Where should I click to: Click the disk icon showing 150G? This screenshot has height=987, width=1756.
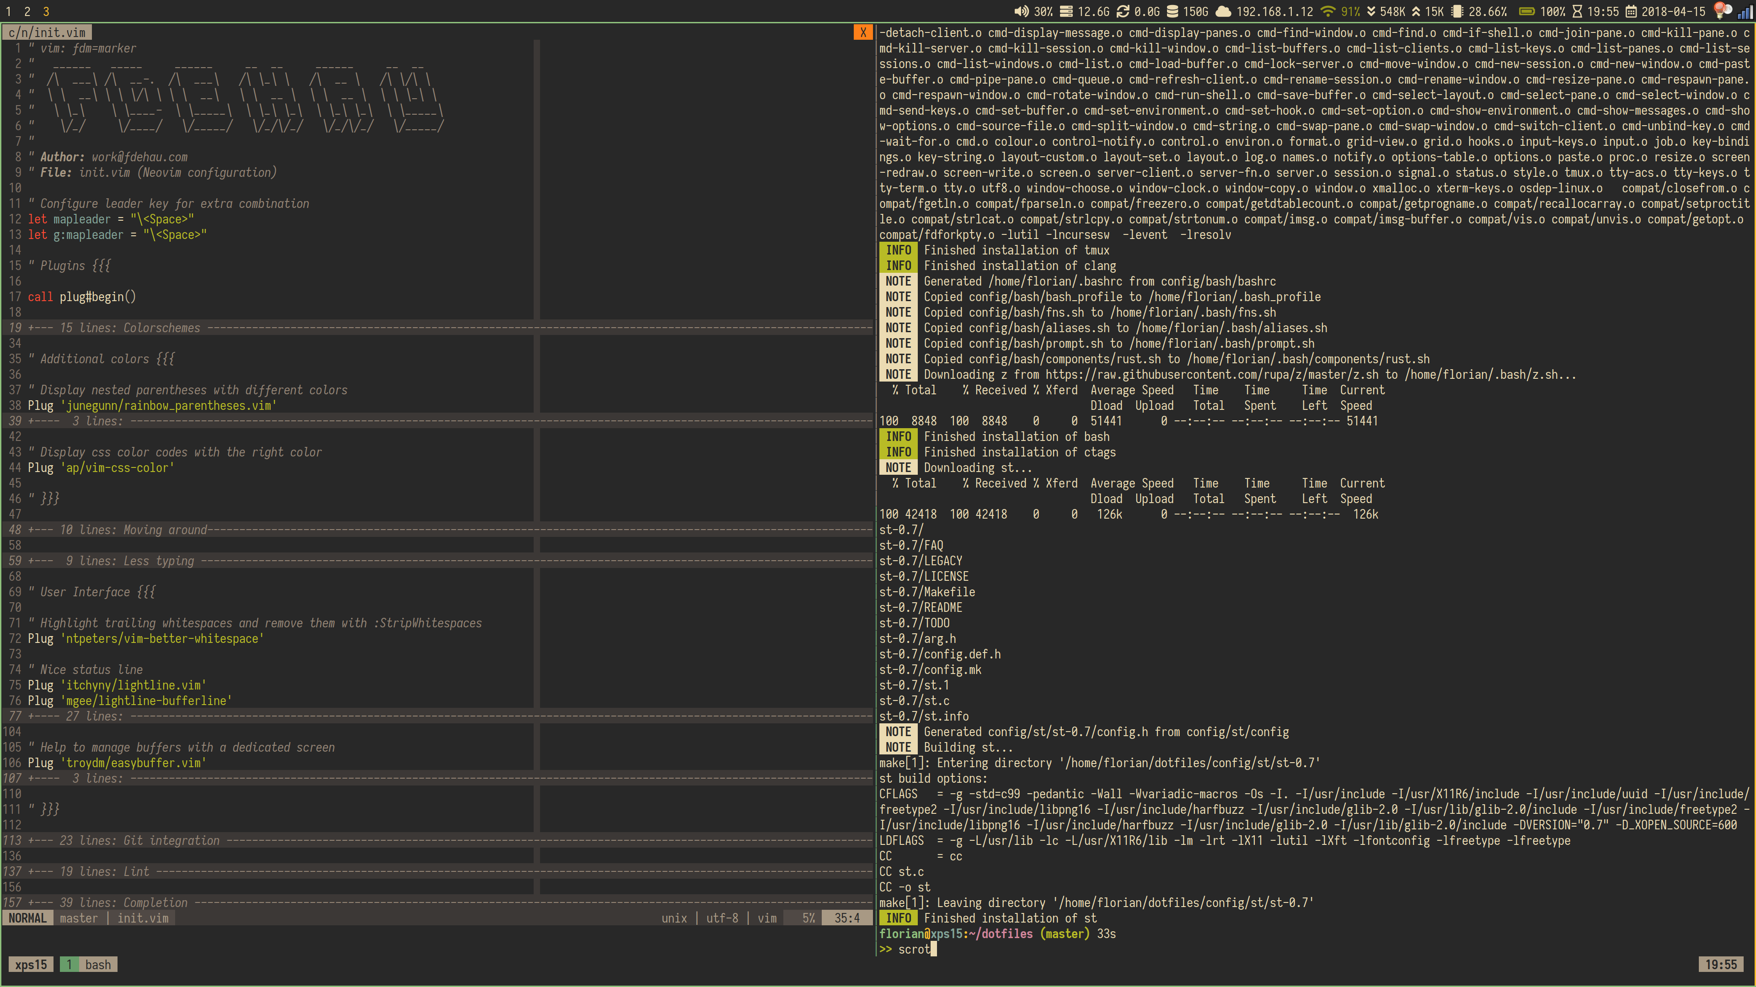tap(1172, 11)
